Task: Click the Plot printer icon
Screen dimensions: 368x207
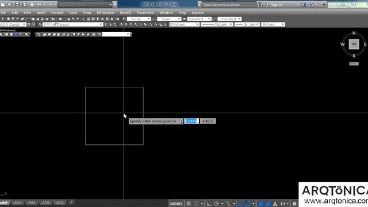Action: pos(32,5)
